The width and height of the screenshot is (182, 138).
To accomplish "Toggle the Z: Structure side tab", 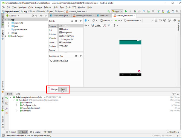I will coord(2,122).
